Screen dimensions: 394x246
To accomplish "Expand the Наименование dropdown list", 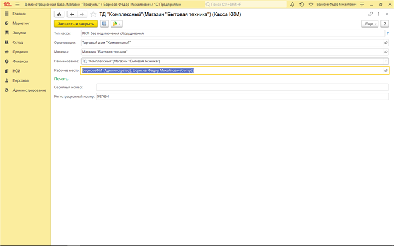I will coord(386,61).
